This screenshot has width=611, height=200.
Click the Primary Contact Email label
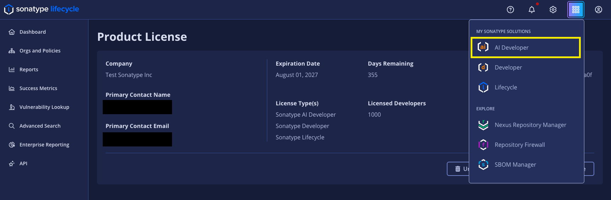tap(137, 126)
